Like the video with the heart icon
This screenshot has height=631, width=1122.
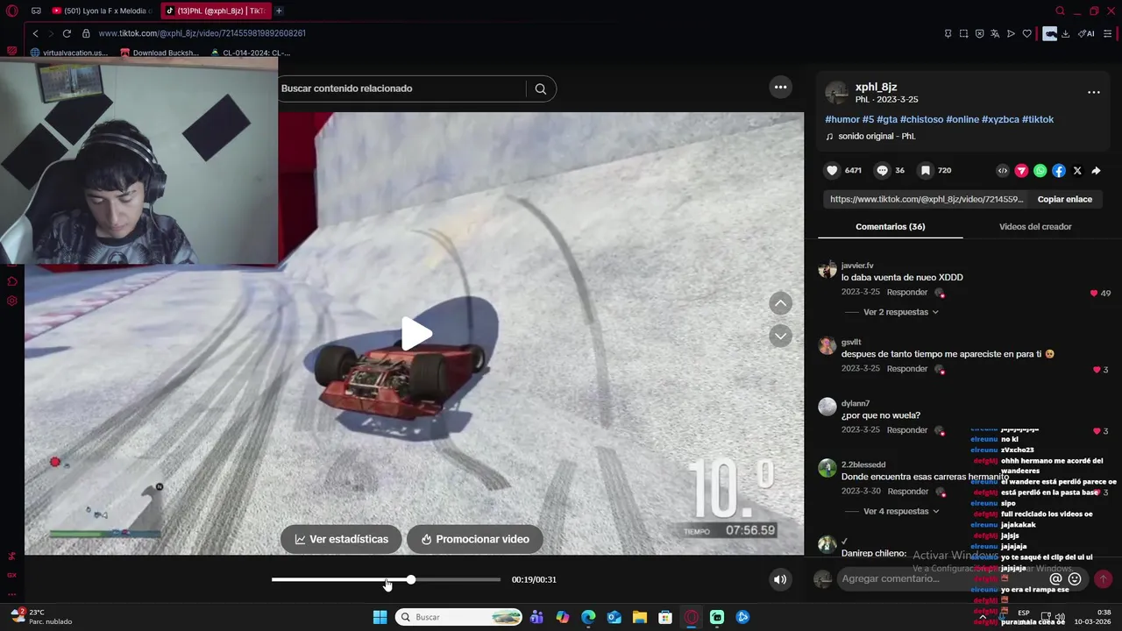pos(832,171)
